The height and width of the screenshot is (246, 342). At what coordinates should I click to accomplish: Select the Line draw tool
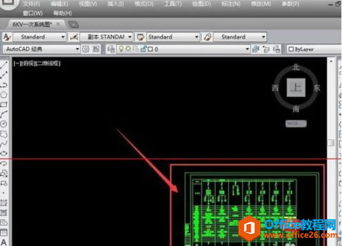(x=4, y=65)
